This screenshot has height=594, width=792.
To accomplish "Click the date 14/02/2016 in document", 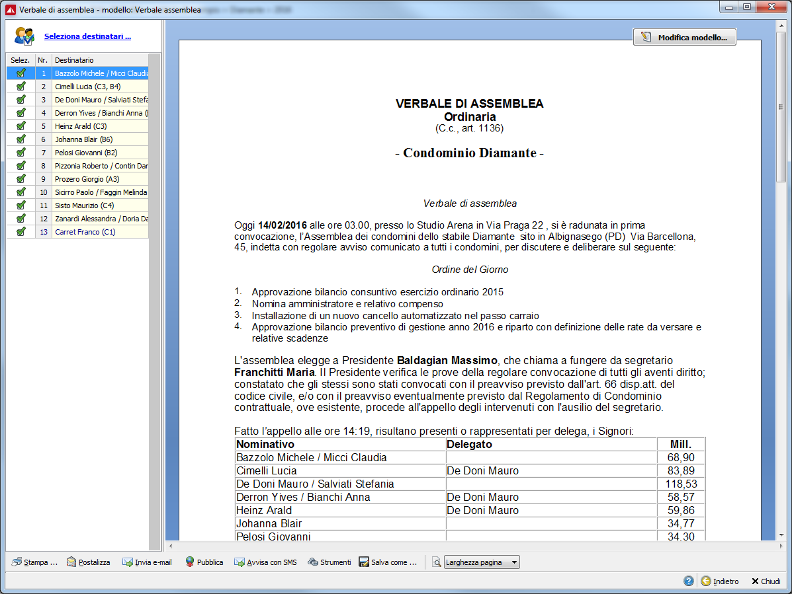I will coord(283,225).
